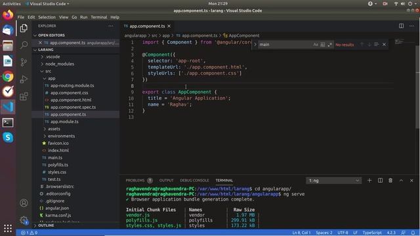The image size is (420, 236).
Task: Change indentation via Spaces: 2
Action: point(324,233)
